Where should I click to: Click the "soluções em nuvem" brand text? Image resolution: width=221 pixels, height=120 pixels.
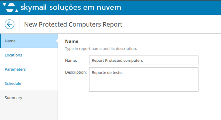[85, 7]
